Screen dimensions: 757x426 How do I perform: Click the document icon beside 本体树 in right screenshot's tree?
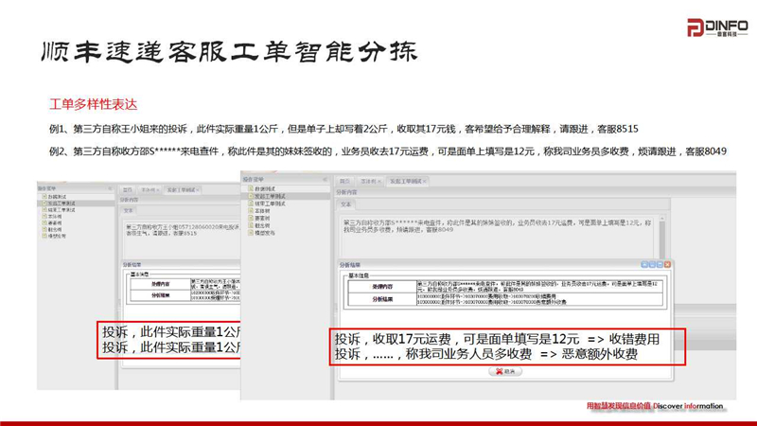pos(252,211)
